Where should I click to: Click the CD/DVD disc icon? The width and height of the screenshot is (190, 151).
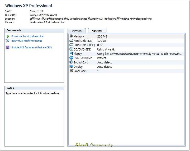coord(71,49)
